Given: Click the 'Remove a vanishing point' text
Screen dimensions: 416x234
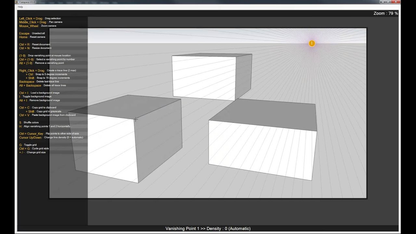Looking at the screenshot, I should pyautogui.click(x=49, y=63).
